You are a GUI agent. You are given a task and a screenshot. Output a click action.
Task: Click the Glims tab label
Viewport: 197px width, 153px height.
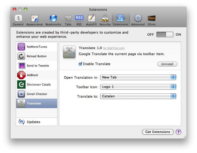(152, 24)
